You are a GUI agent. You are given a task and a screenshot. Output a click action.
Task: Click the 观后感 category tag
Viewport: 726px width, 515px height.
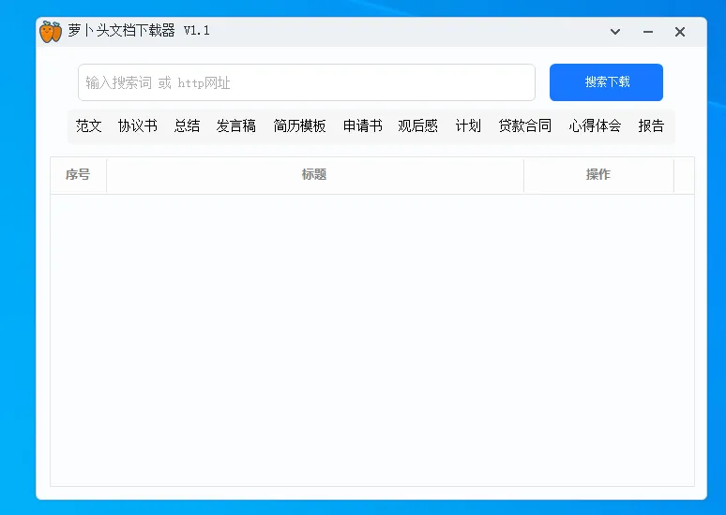(x=417, y=125)
